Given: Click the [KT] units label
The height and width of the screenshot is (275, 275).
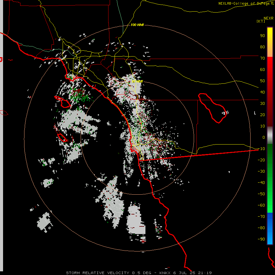Looking at the screenshot, I should pyautogui.click(x=261, y=21).
